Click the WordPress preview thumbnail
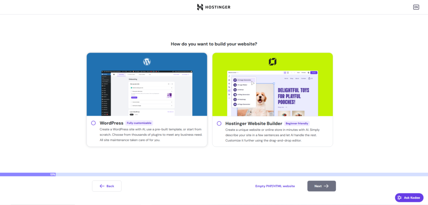The height and width of the screenshot is (205, 428). pyautogui.click(x=147, y=93)
